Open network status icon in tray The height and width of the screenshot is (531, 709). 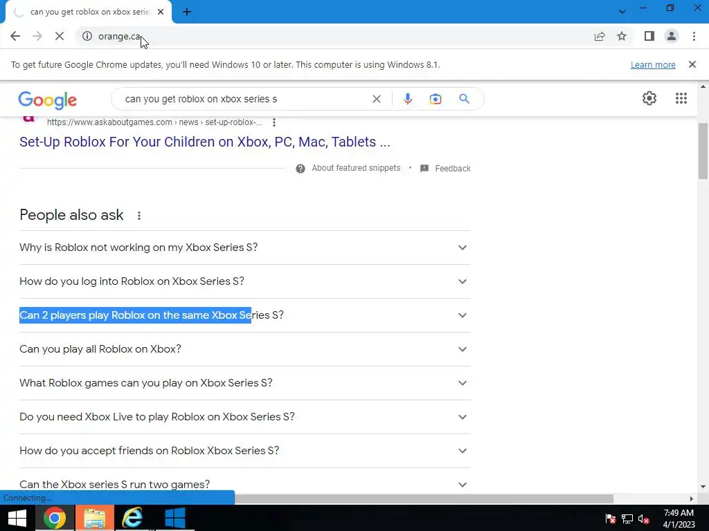(627, 519)
